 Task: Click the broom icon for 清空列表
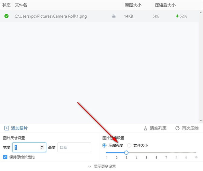145,128
